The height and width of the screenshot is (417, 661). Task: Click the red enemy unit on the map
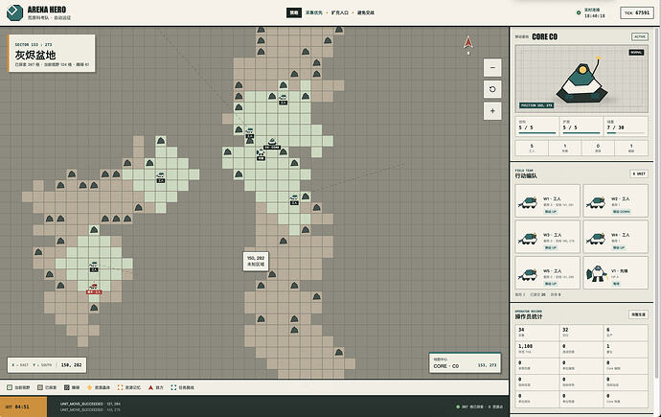point(94,288)
